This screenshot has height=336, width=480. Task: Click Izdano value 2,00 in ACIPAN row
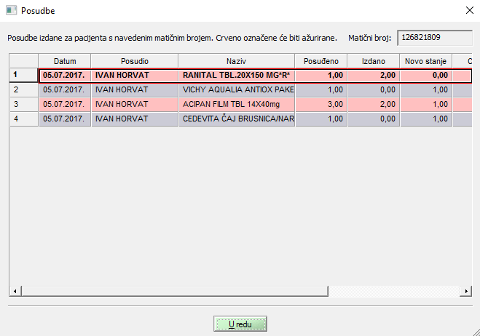(x=374, y=104)
